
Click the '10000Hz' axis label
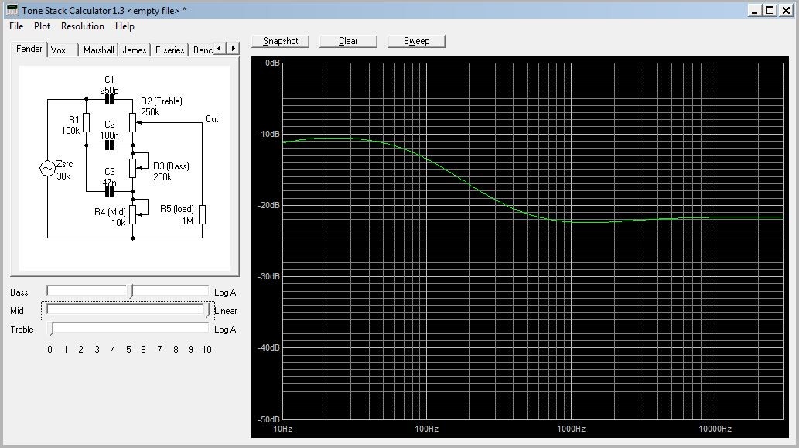pyautogui.click(x=715, y=429)
